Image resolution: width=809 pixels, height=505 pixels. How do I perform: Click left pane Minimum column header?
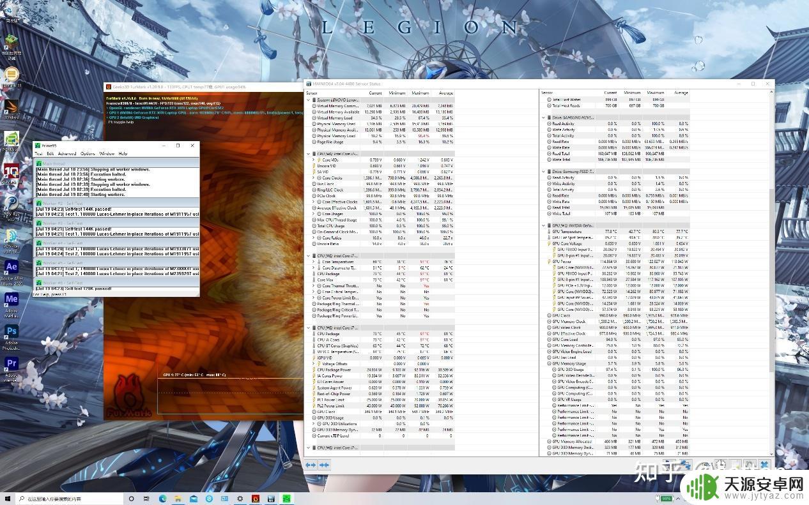tap(397, 93)
